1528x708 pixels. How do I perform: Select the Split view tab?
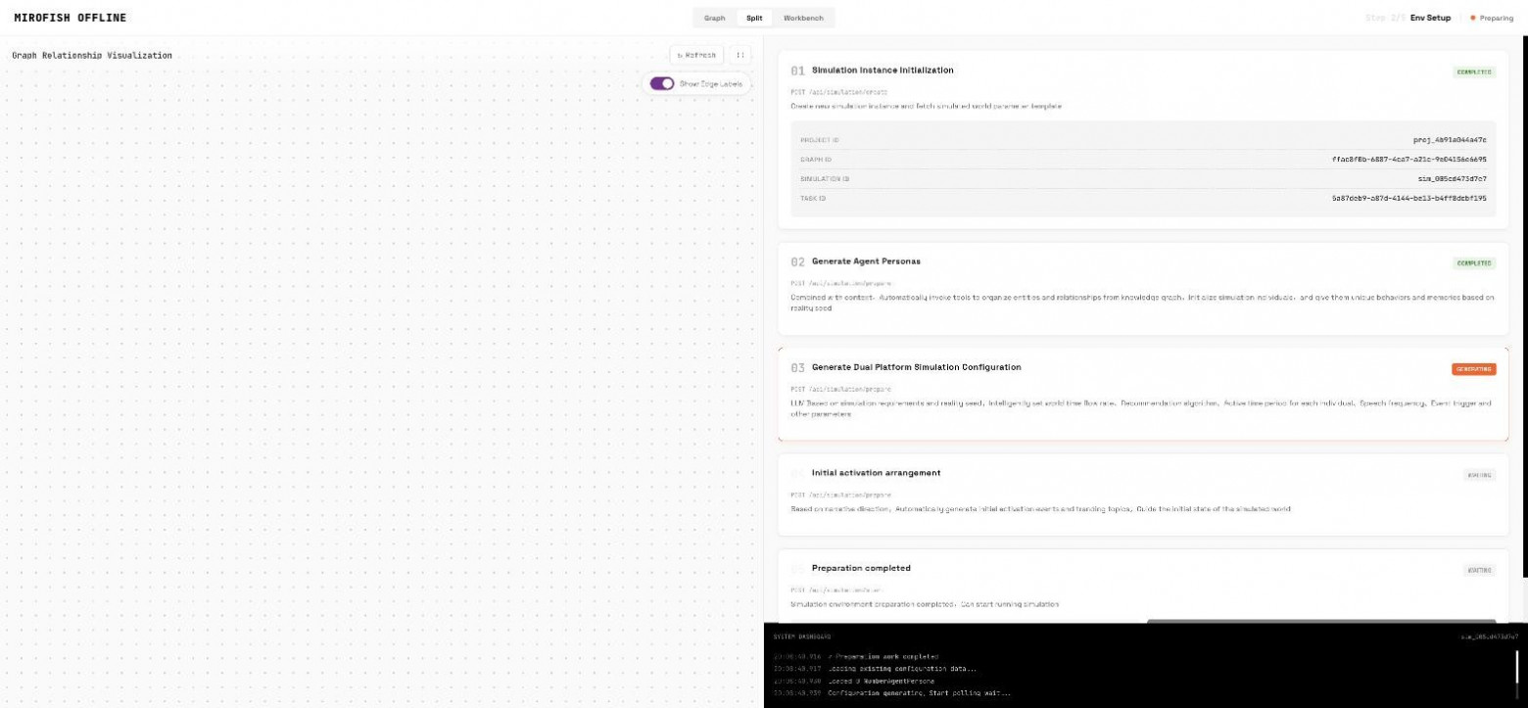pyautogui.click(x=754, y=18)
